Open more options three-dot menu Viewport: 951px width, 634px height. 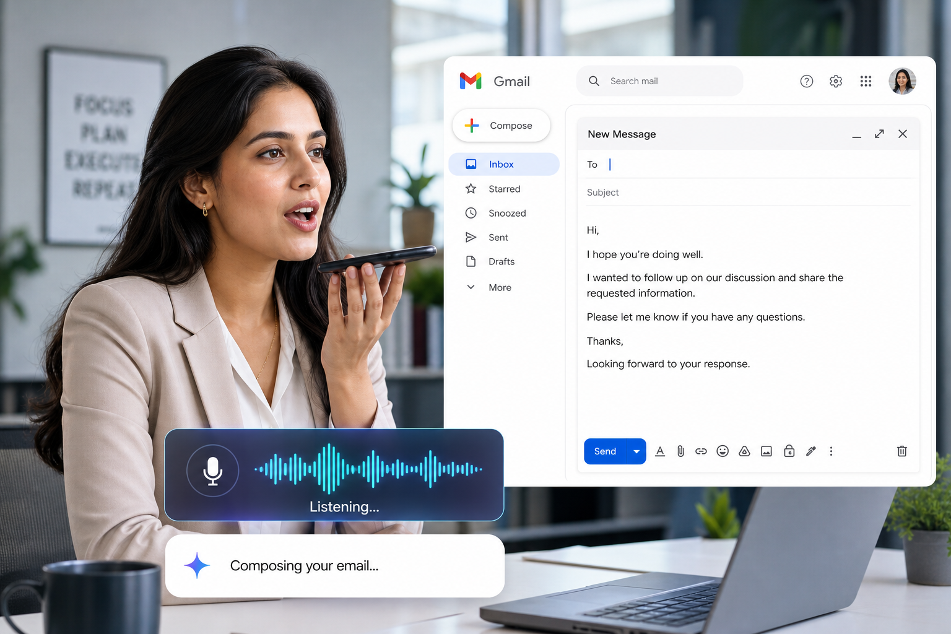coord(831,451)
